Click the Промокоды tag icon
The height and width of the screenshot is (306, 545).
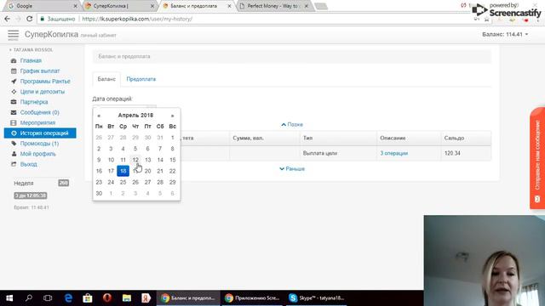tap(14, 144)
